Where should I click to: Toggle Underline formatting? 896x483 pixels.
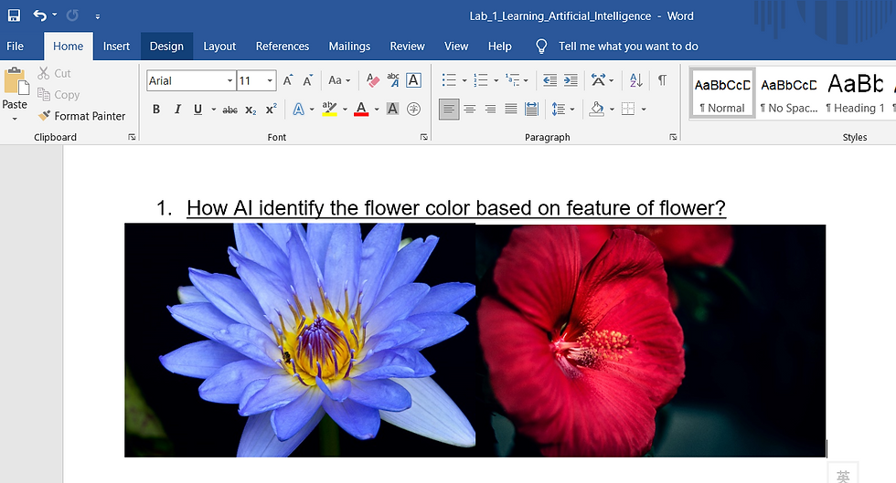(x=197, y=109)
